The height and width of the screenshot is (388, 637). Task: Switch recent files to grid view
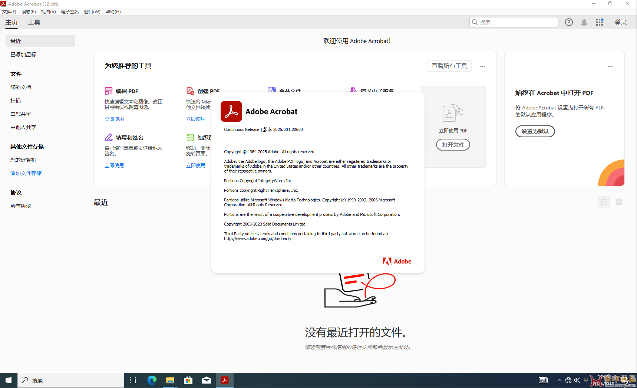pyautogui.click(x=618, y=202)
